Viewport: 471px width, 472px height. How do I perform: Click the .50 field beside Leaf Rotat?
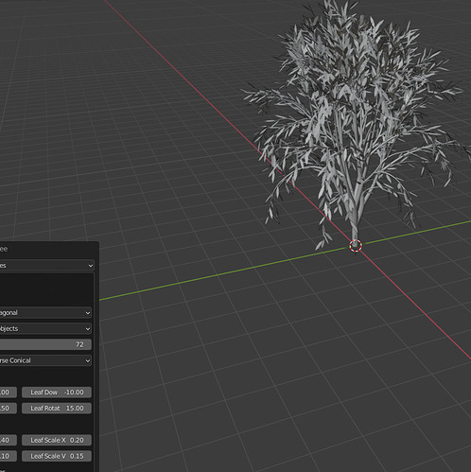coord(9,409)
